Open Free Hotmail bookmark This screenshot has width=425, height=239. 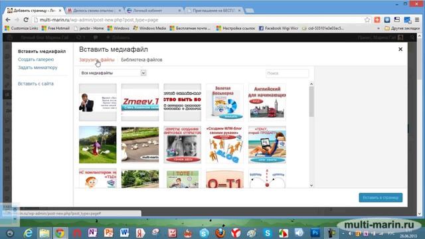pyautogui.click(x=56, y=28)
